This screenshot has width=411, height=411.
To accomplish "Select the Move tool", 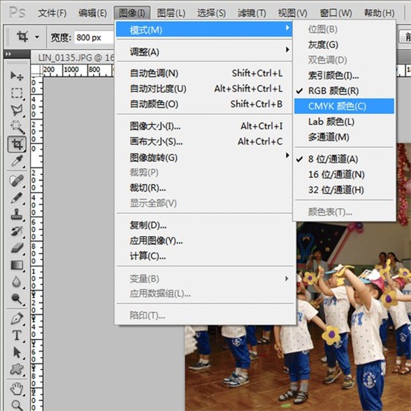I will [x=17, y=76].
